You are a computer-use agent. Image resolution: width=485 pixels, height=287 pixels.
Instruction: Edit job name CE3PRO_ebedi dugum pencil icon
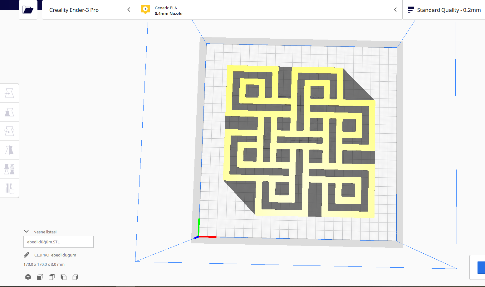pyautogui.click(x=27, y=255)
